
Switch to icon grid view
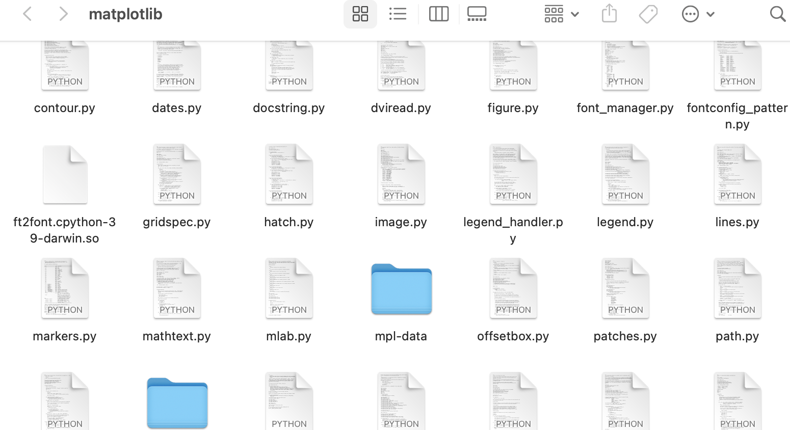tap(360, 14)
